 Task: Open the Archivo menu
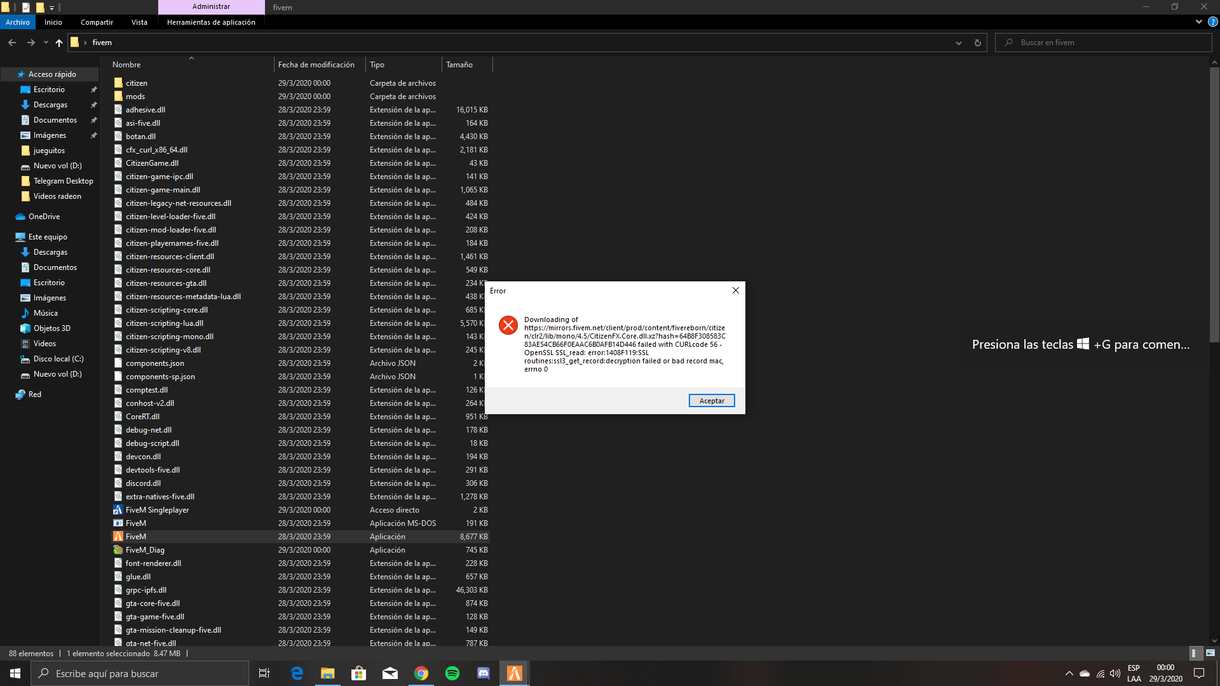[x=17, y=22]
